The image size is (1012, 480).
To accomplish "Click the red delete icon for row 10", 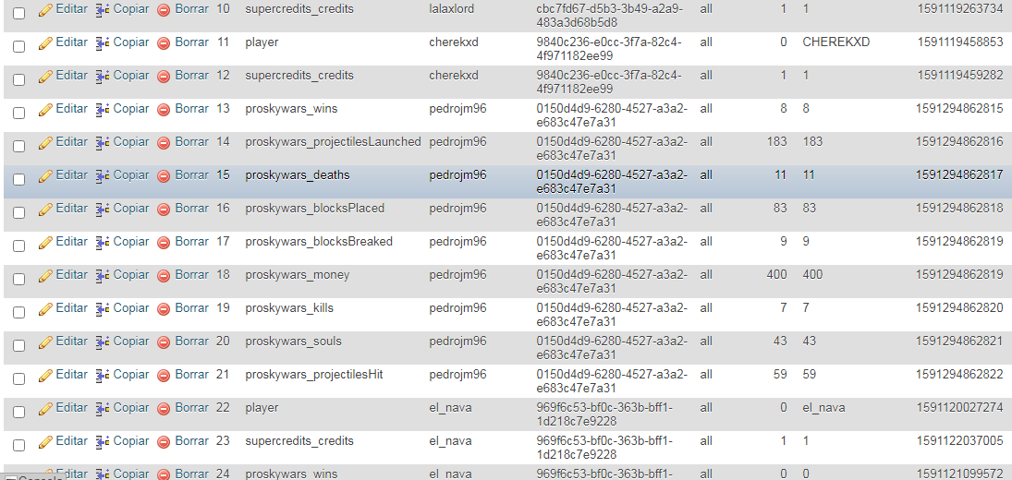I will coord(164,9).
